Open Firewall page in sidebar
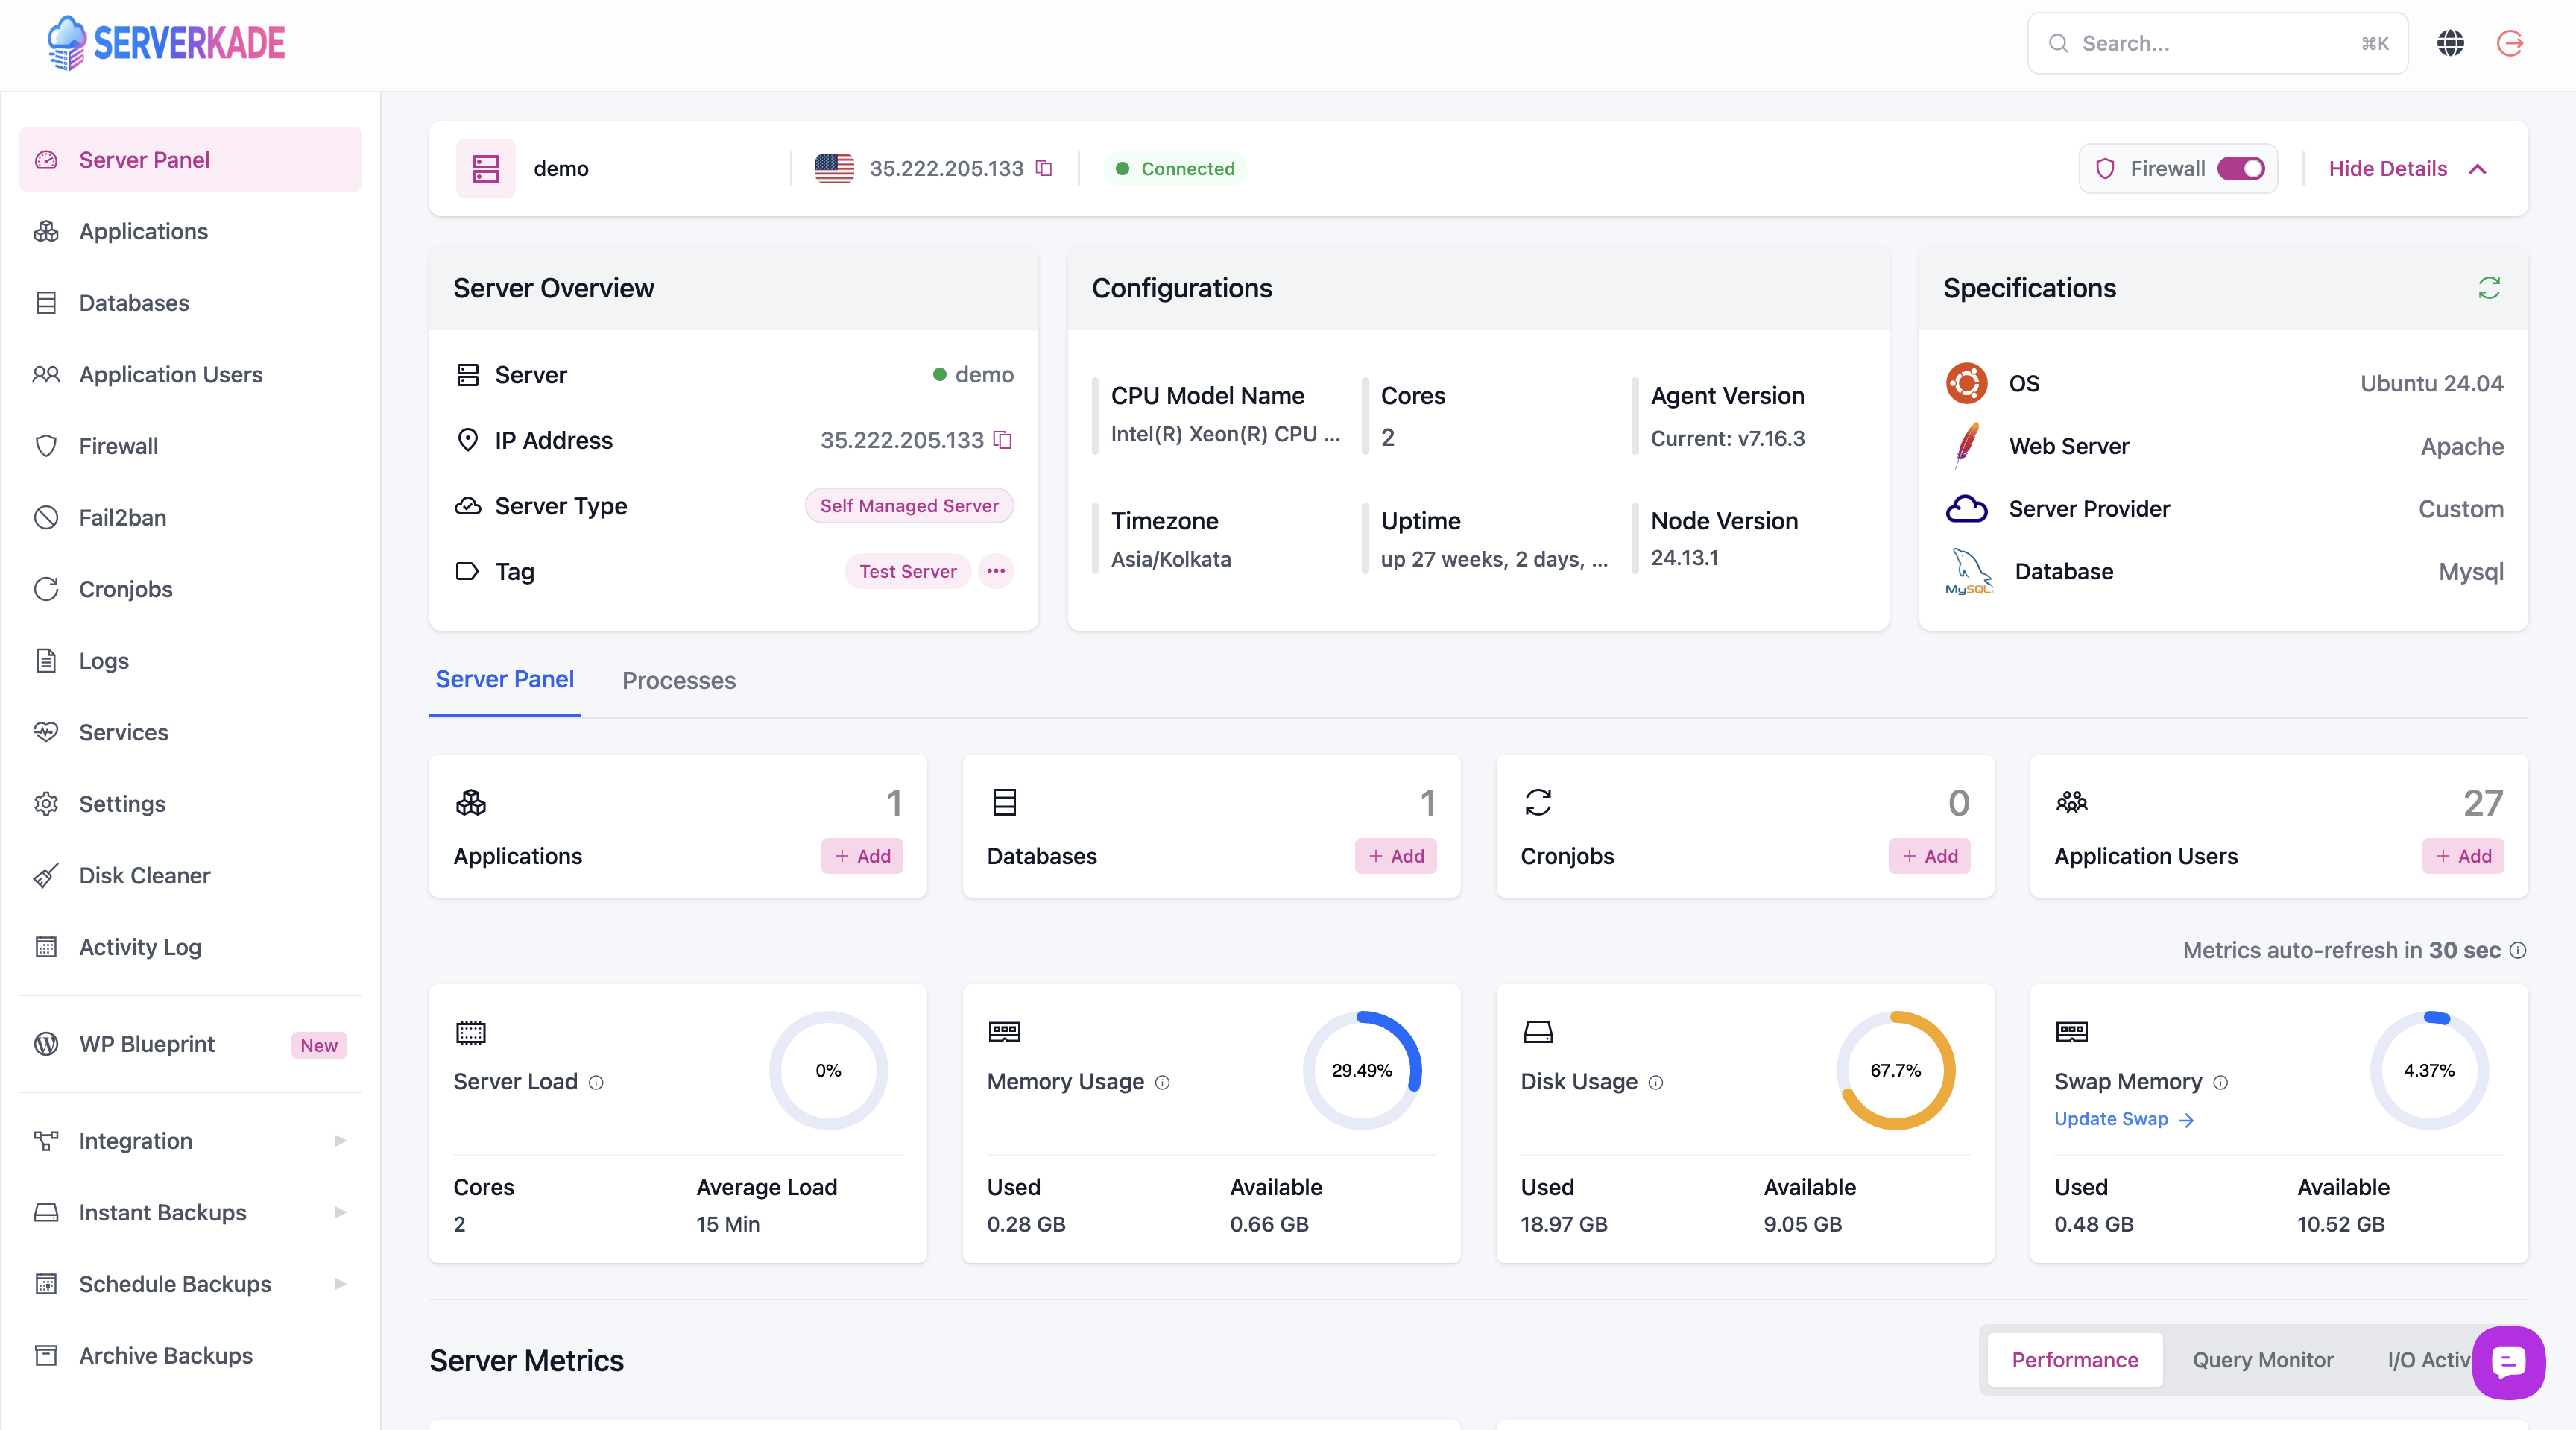The image size is (2576, 1430). (x=190, y=446)
